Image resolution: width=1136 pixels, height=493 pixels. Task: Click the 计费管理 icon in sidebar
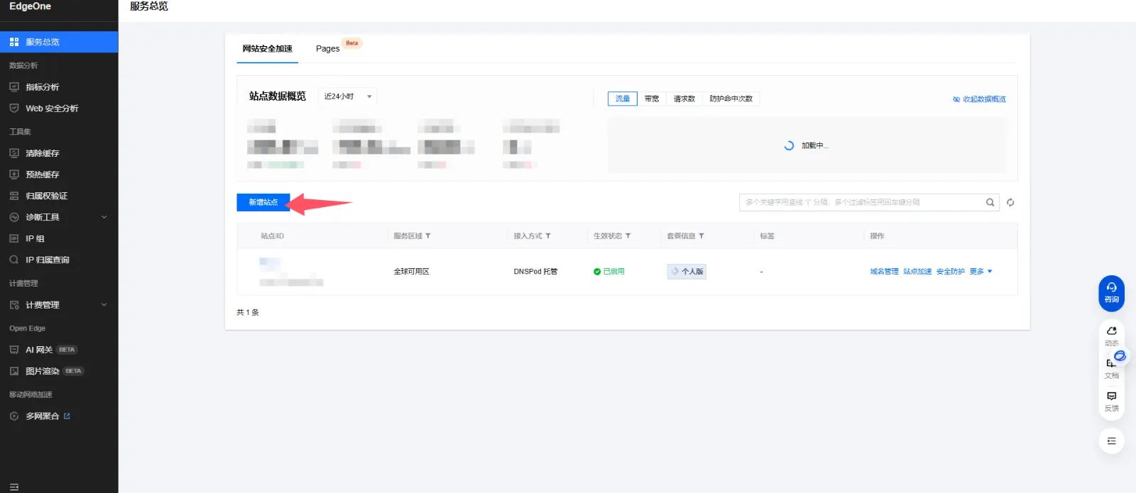pos(14,305)
